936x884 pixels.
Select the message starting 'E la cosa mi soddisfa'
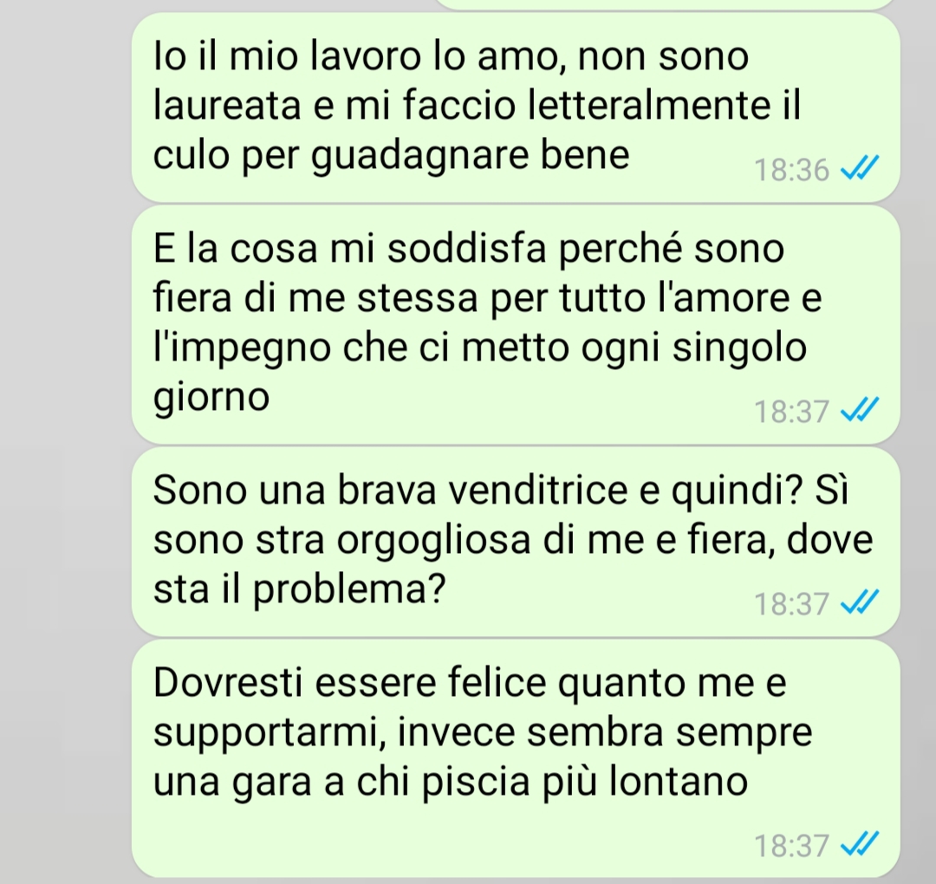pos(516,325)
